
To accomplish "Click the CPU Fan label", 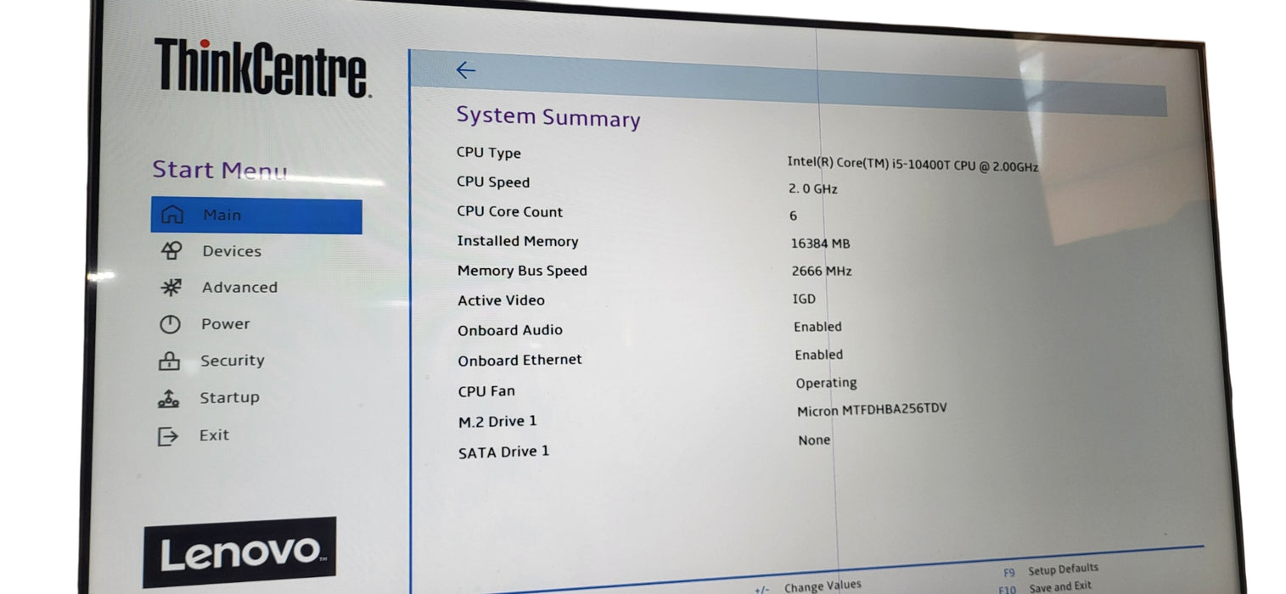I will 486,391.
